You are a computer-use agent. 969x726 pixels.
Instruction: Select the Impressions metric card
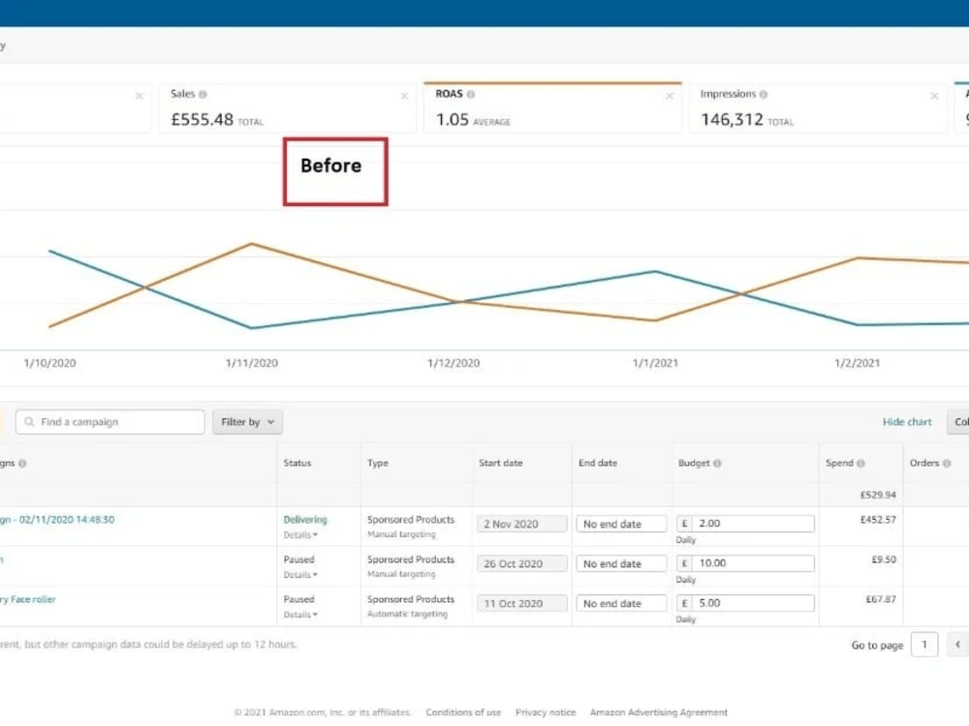[818, 108]
